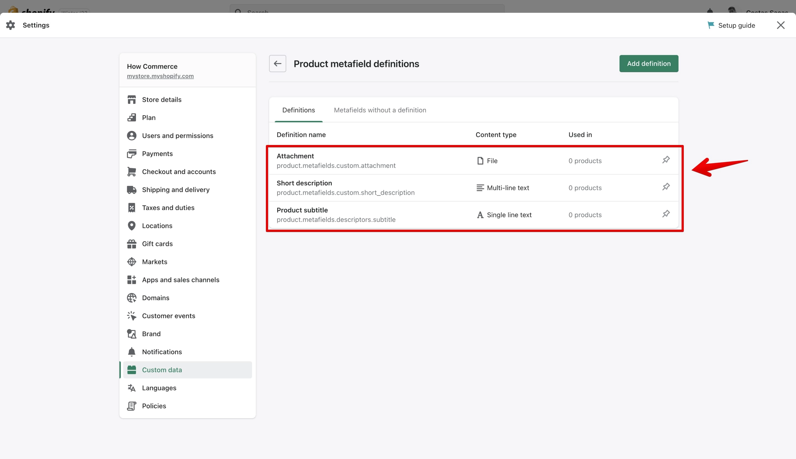Switch to Metafields without a definition tab
Screen dimensions: 796x459
380,110
